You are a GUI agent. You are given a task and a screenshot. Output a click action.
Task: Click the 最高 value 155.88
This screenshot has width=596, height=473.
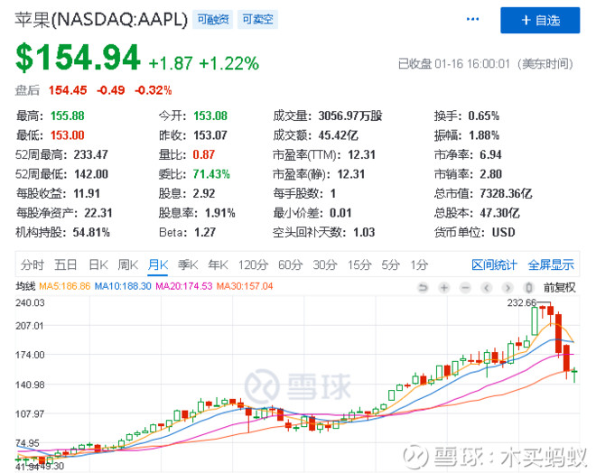[x=68, y=116]
